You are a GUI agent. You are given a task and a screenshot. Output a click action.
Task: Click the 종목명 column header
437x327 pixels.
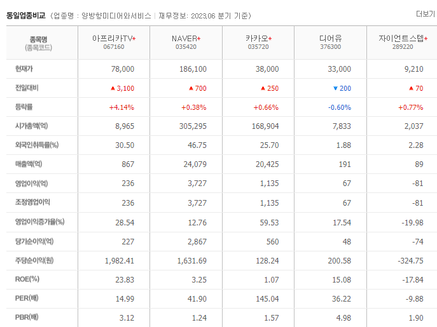coord(38,39)
